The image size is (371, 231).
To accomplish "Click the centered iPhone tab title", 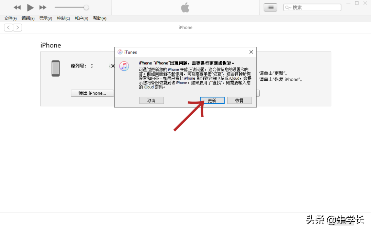I will tap(185, 27).
